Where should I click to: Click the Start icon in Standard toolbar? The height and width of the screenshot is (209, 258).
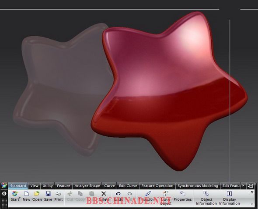pos(15,194)
